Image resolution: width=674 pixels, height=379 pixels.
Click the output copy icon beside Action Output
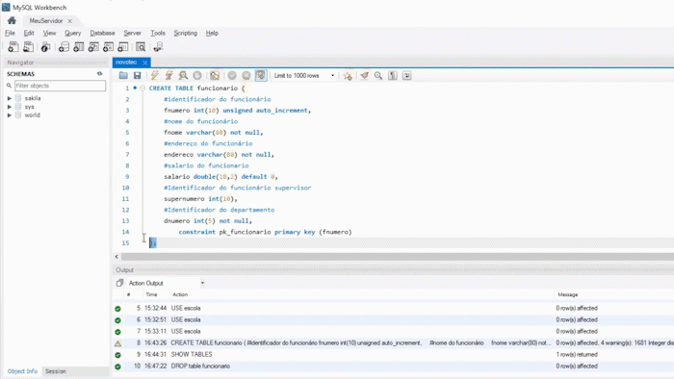[119, 283]
